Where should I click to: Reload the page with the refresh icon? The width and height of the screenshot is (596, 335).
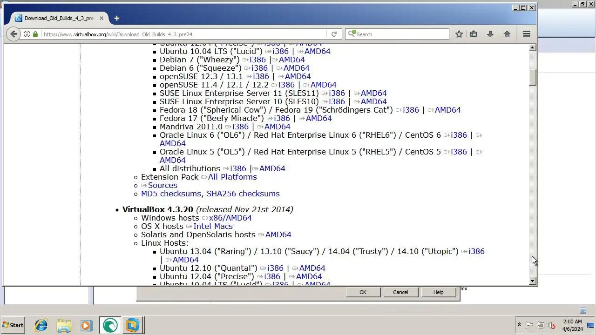coord(334,34)
